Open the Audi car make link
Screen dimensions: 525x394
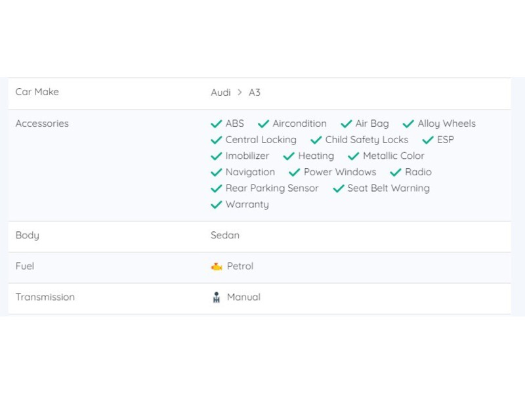click(x=220, y=93)
